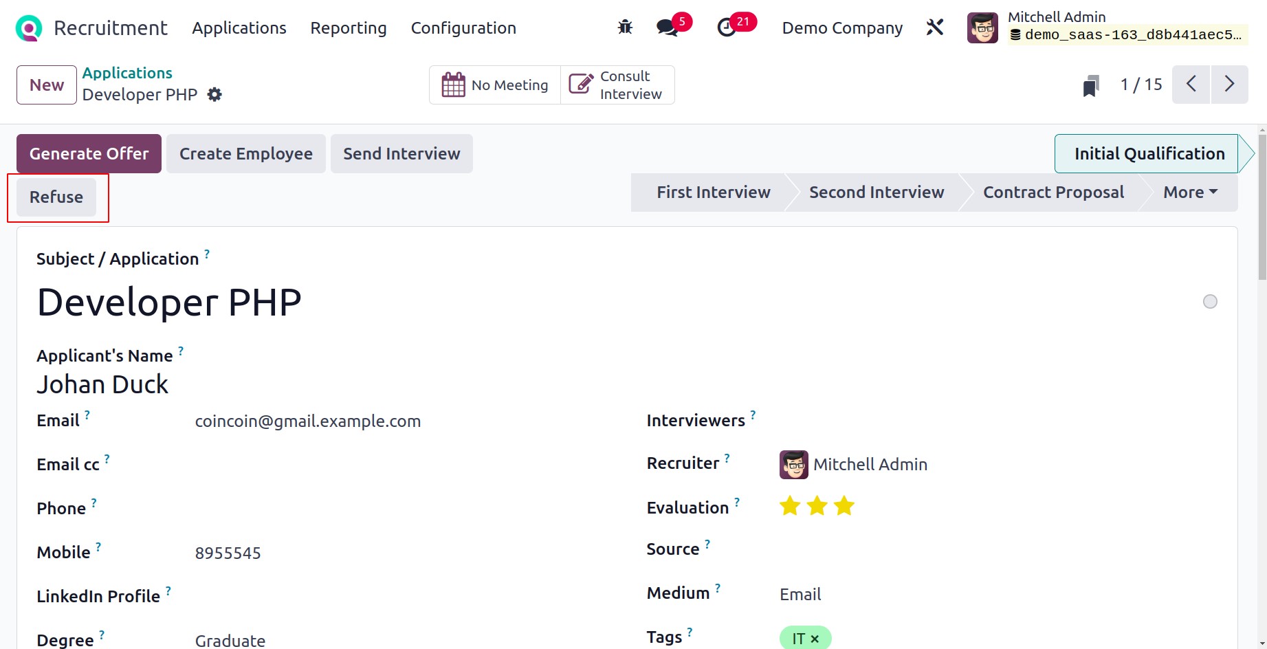Click Create Employee
This screenshot has height=649, width=1267.
tap(246, 153)
